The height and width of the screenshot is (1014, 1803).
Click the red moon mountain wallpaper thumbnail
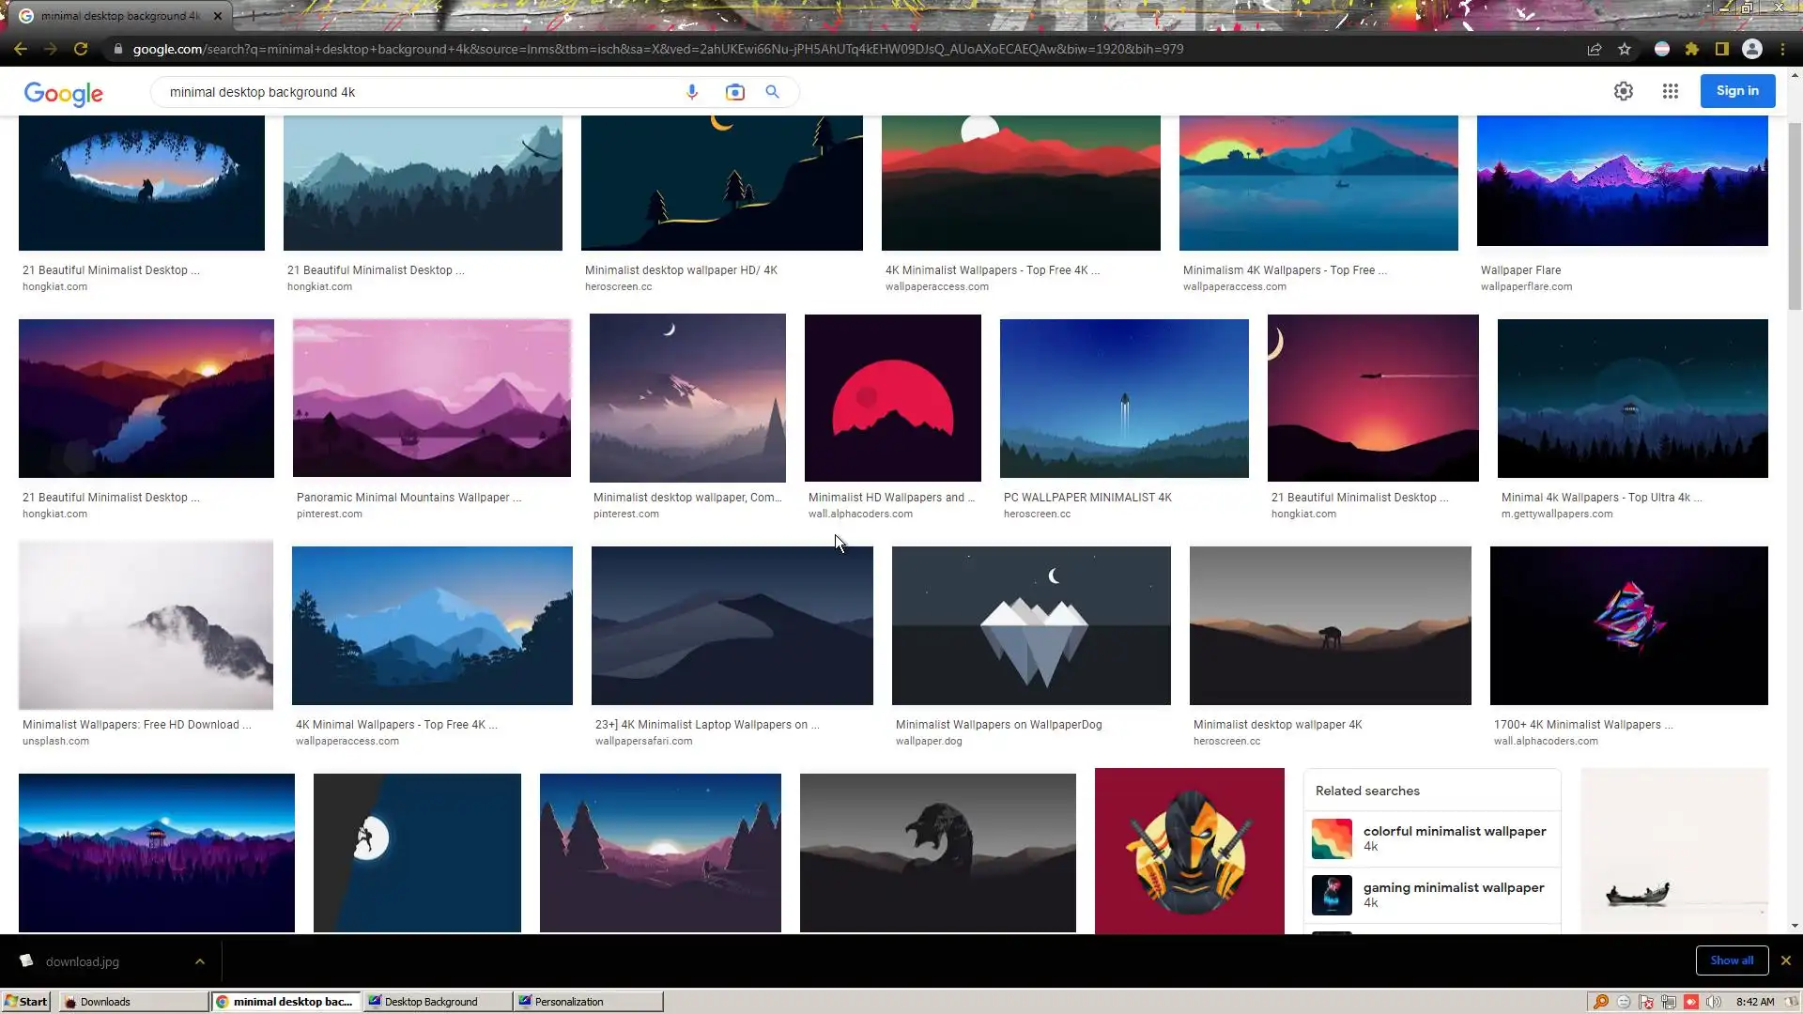coord(892,398)
